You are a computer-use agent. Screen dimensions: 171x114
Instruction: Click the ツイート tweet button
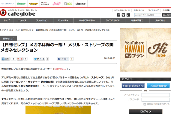(40, 59)
